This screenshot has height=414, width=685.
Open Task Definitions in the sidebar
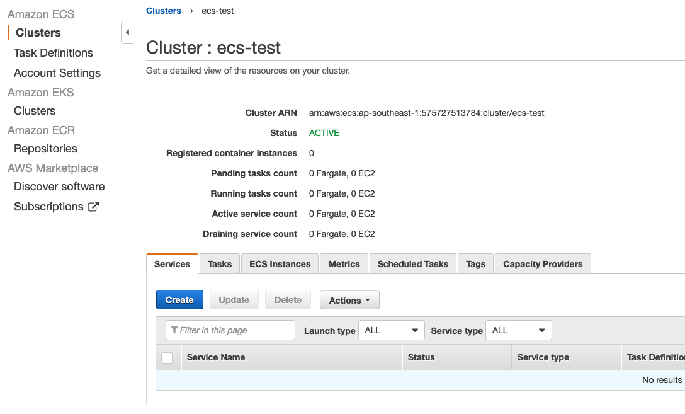pos(53,52)
